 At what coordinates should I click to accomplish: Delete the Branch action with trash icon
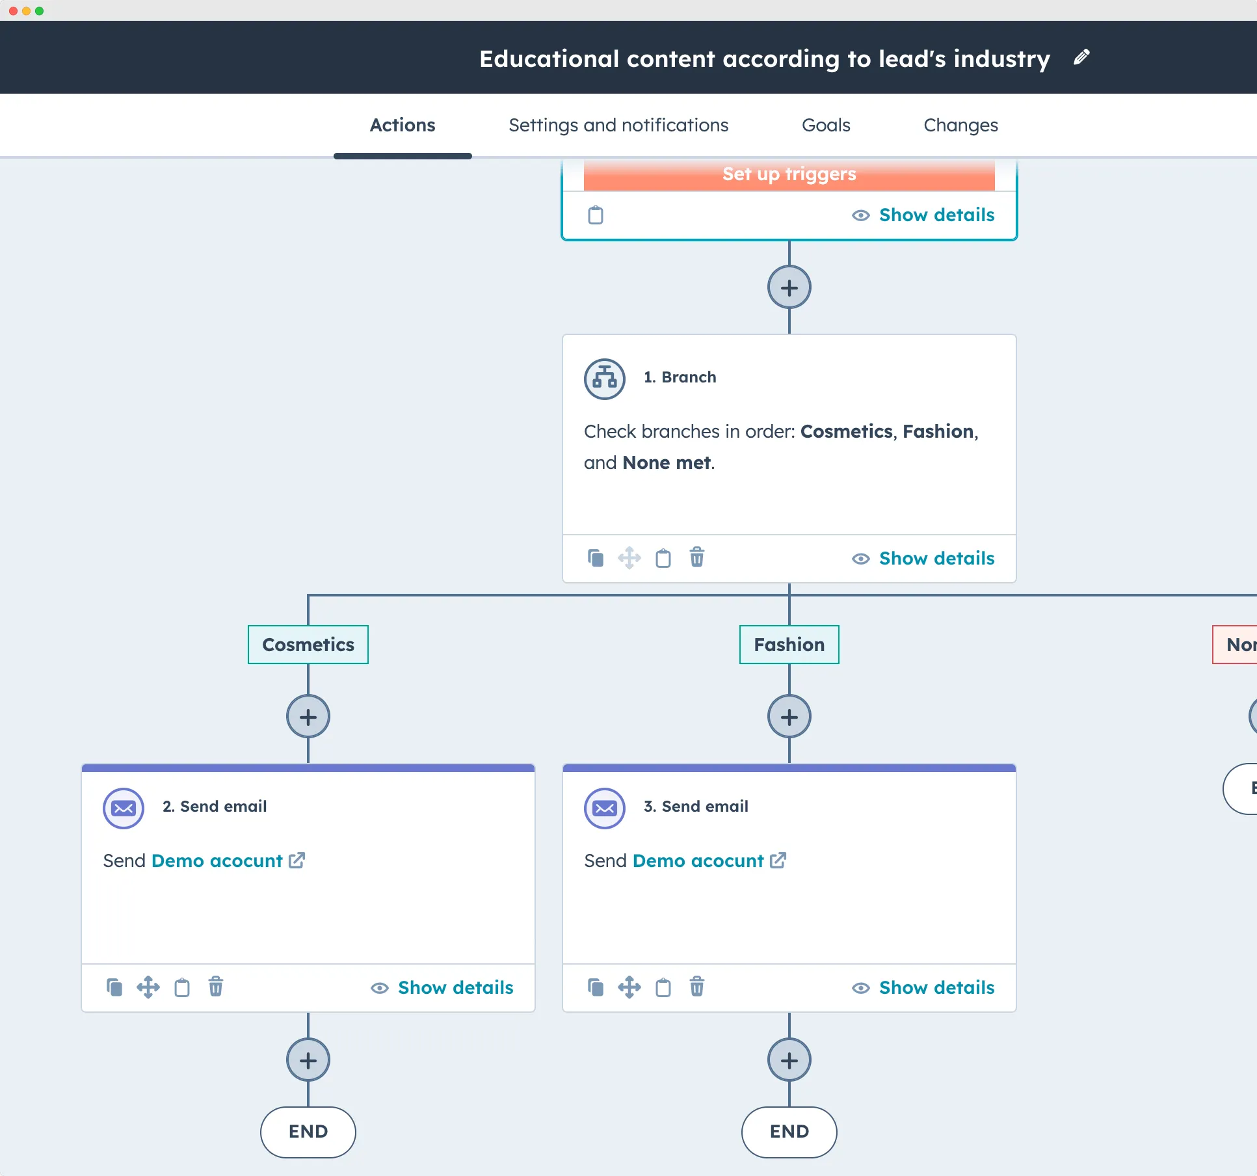coord(697,557)
